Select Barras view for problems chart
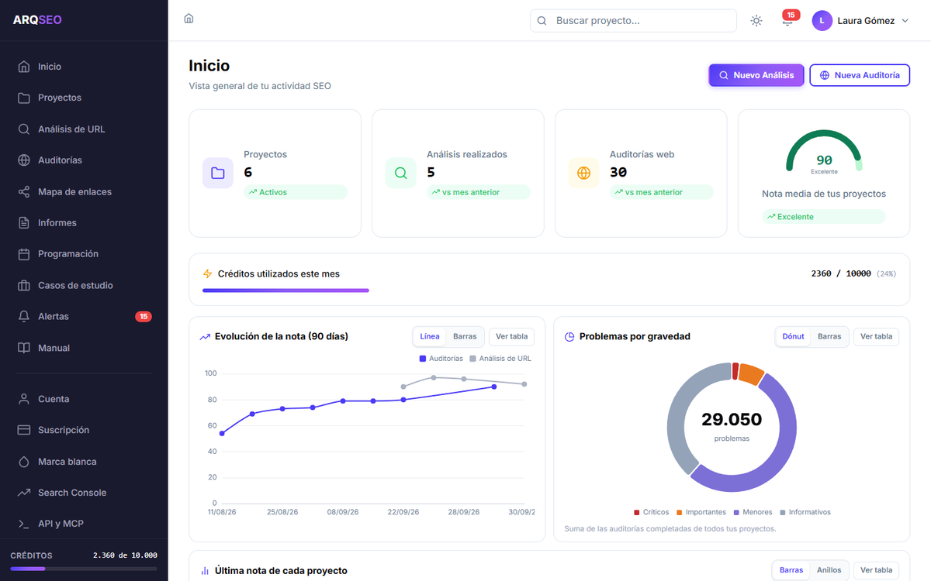This screenshot has height=581, width=931. point(829,336)
